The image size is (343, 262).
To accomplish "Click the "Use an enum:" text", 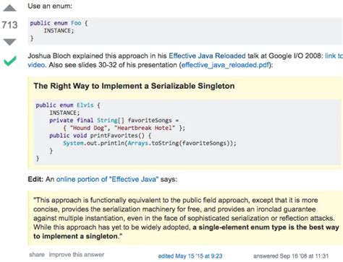I will [50, 6].
